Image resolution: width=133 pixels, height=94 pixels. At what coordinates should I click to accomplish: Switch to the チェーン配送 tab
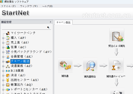[63, 22]
